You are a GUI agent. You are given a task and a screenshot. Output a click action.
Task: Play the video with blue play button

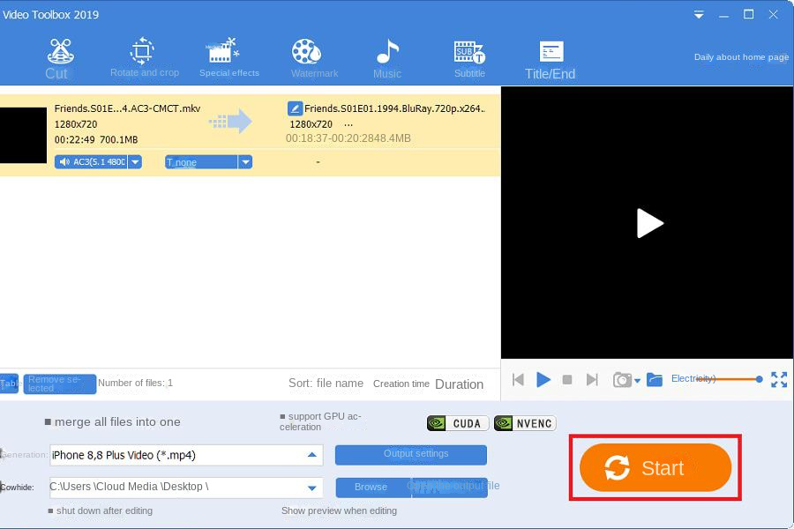(x=543, y=379)
